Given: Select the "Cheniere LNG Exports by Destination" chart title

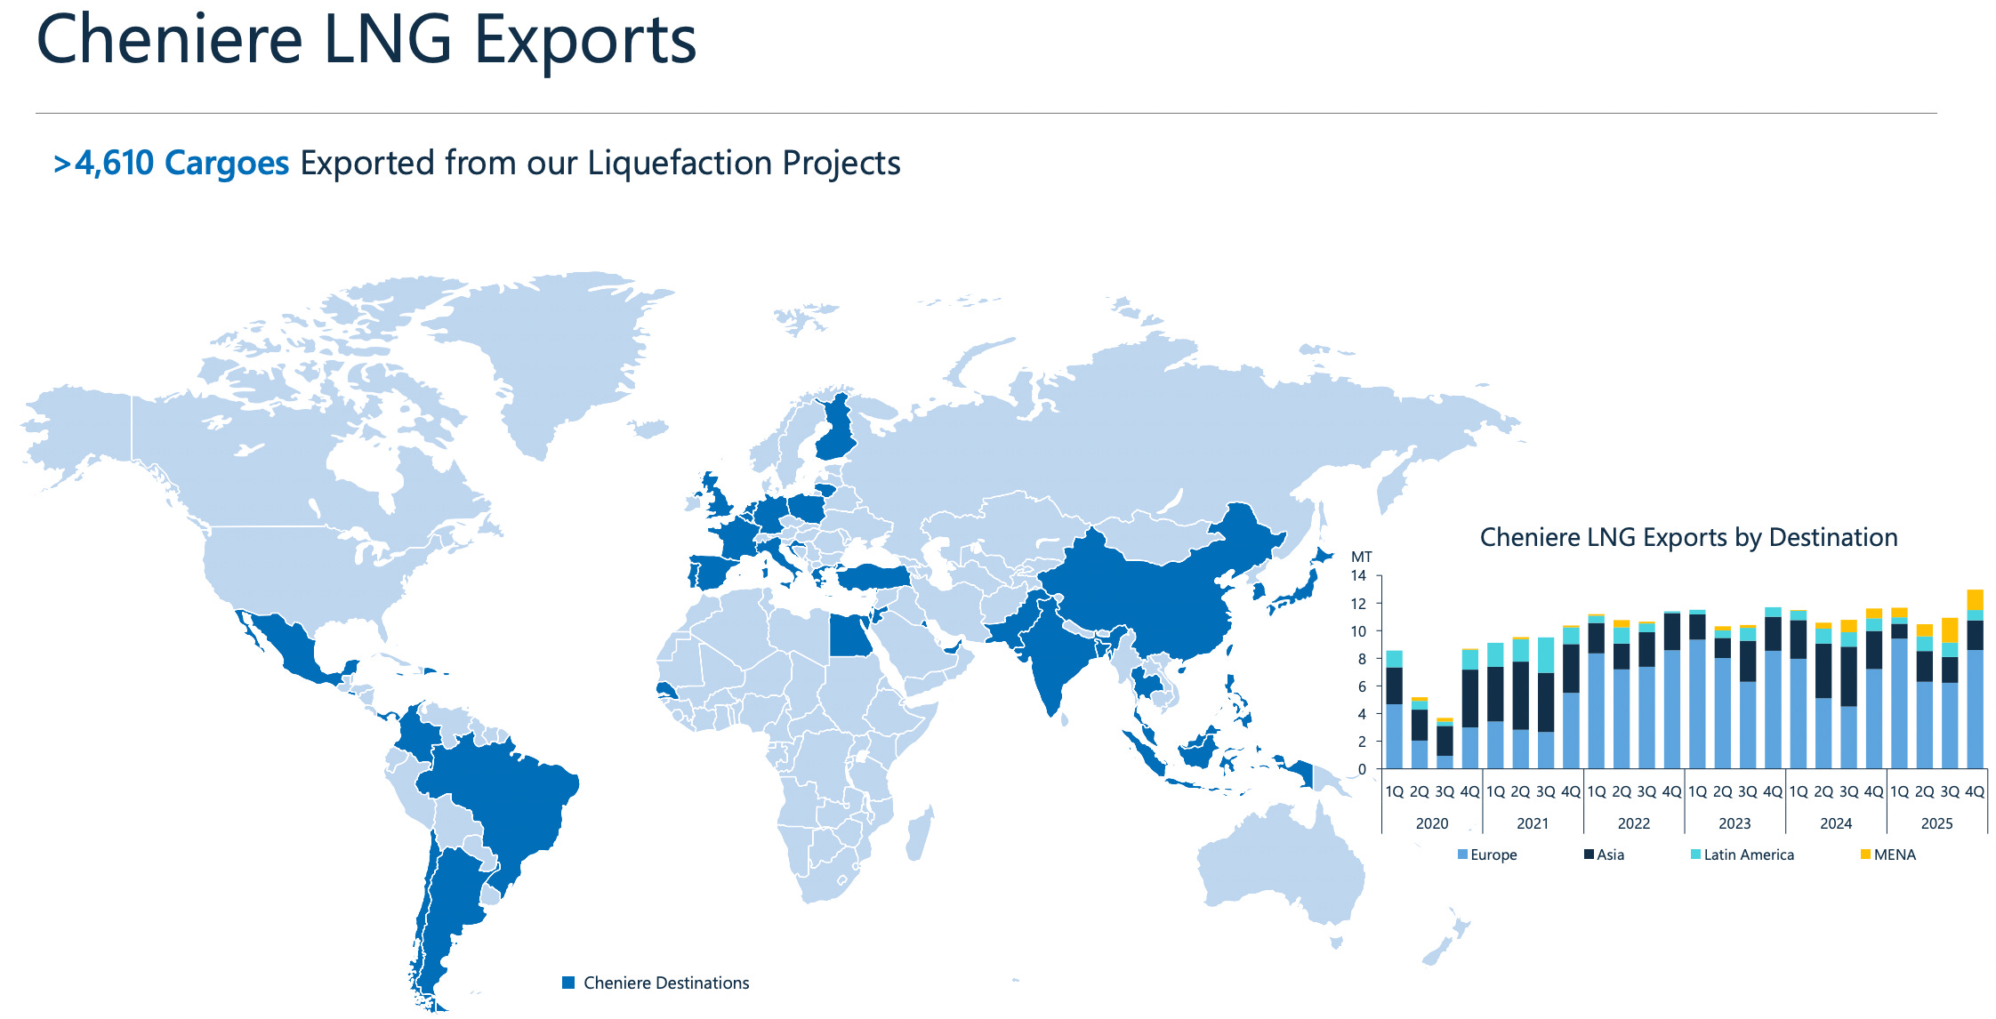Looking at the screenshot, I should (x=1688, y=537).
